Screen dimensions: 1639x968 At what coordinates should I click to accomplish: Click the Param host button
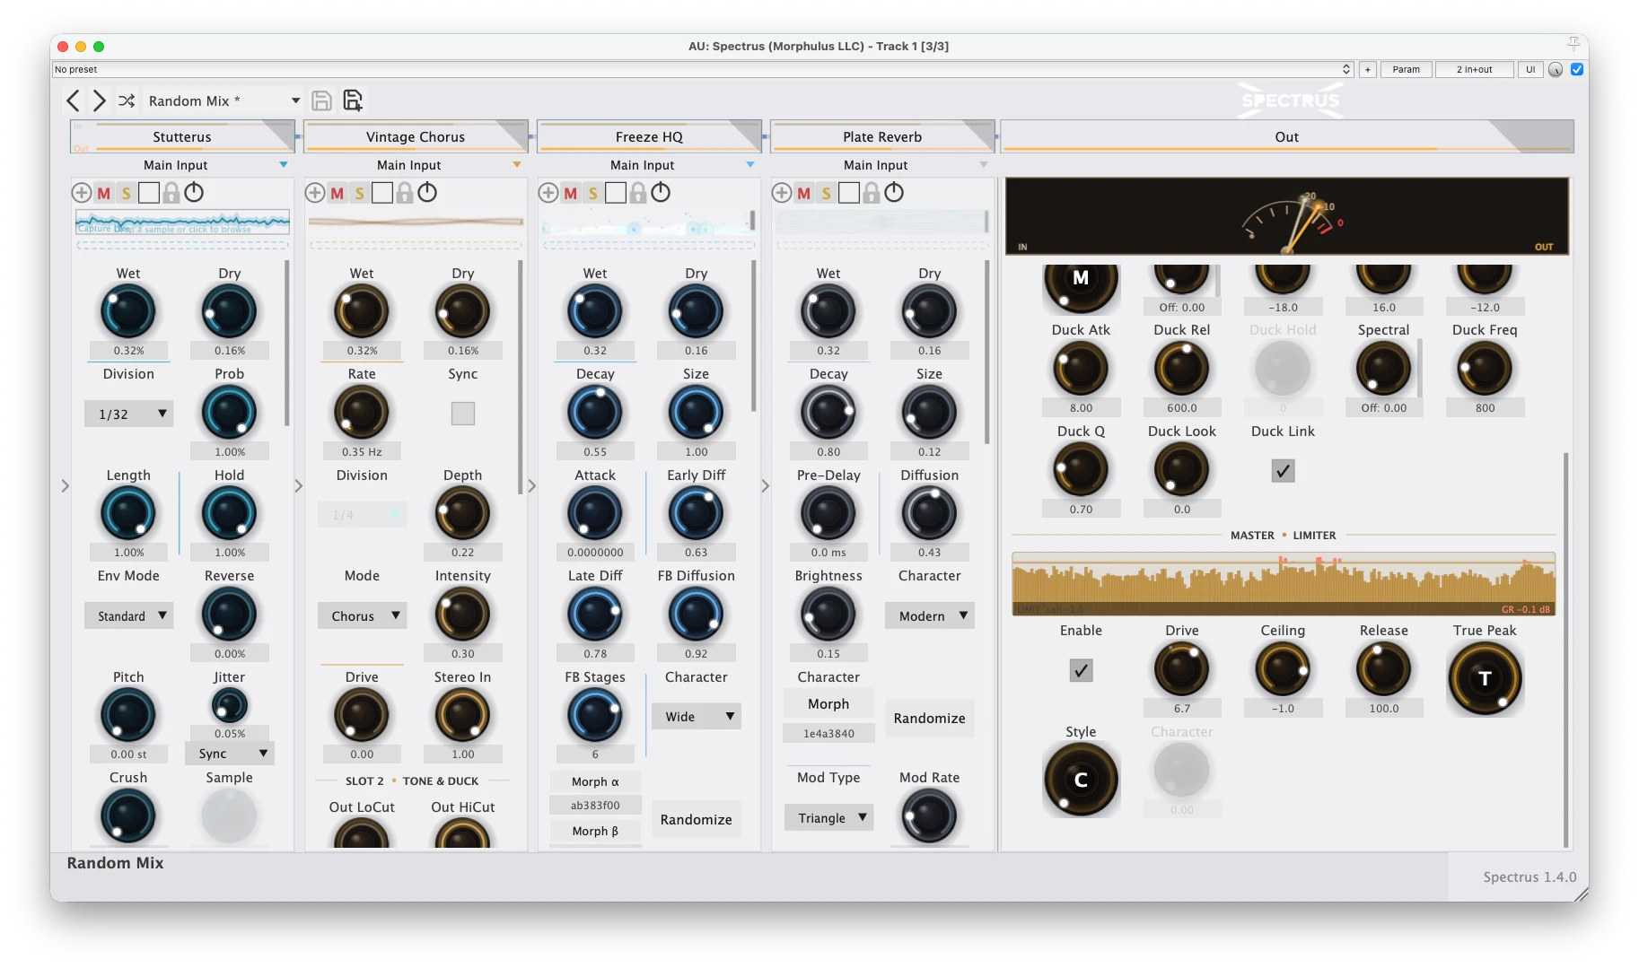pos(1406,69)
